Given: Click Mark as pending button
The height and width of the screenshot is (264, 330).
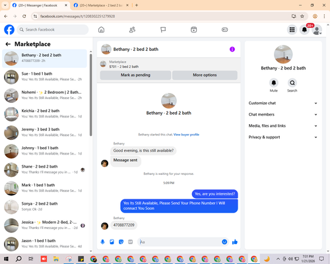Looking at the screenshot, I should [x=135, y=75].
